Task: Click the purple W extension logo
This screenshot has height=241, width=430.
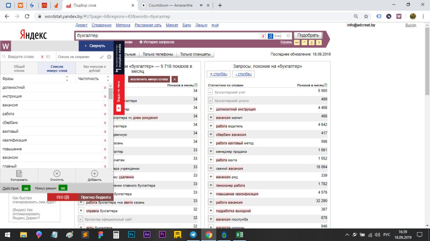Action: point(6,46)
